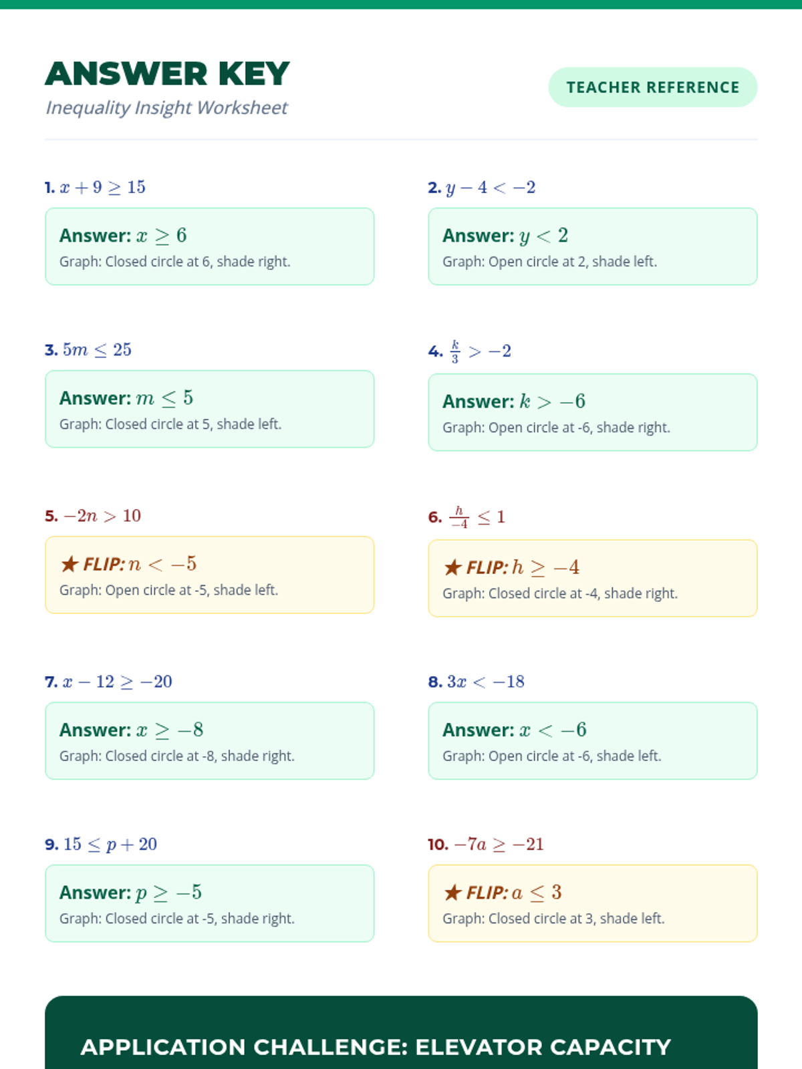Click the Answer Key title
The width and height of the screenshot is (802, 1069).
click(167, 73)
